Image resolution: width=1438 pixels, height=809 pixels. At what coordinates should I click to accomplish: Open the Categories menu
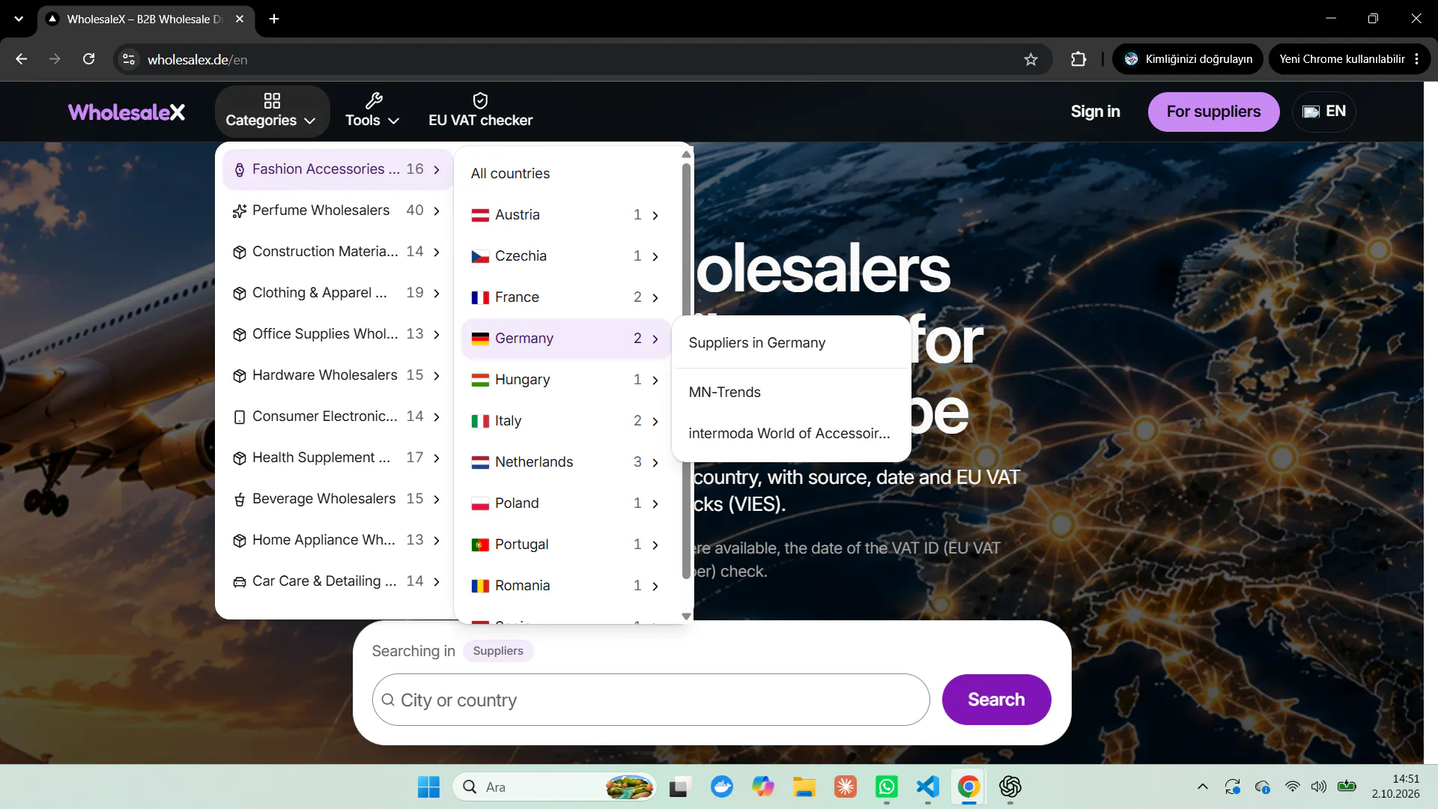point(271,111)
